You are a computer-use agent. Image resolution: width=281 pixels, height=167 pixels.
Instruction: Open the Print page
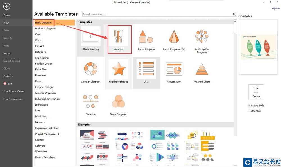[x=6, y=46]
